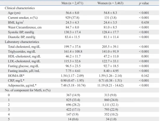This screenshot has height=121, width=160.
Task: Click the value '313 (9.0)'
Action: coord(110,95)
